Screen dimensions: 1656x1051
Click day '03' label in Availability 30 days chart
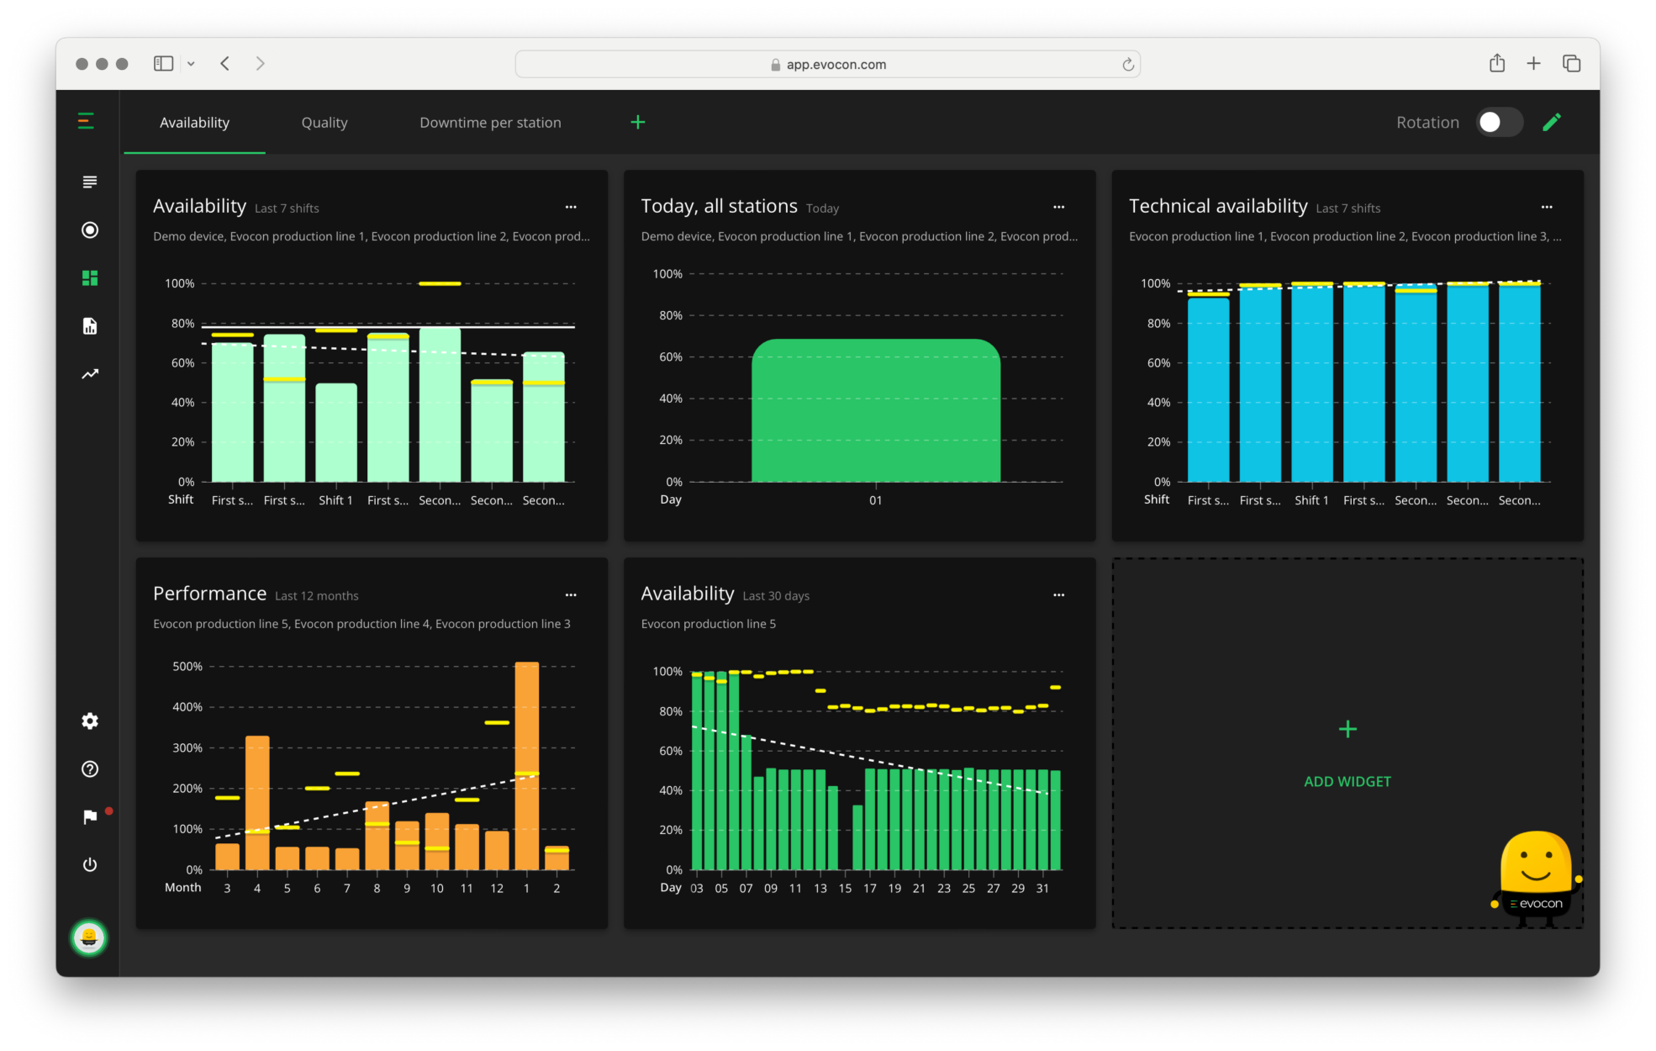click(697, 889)
